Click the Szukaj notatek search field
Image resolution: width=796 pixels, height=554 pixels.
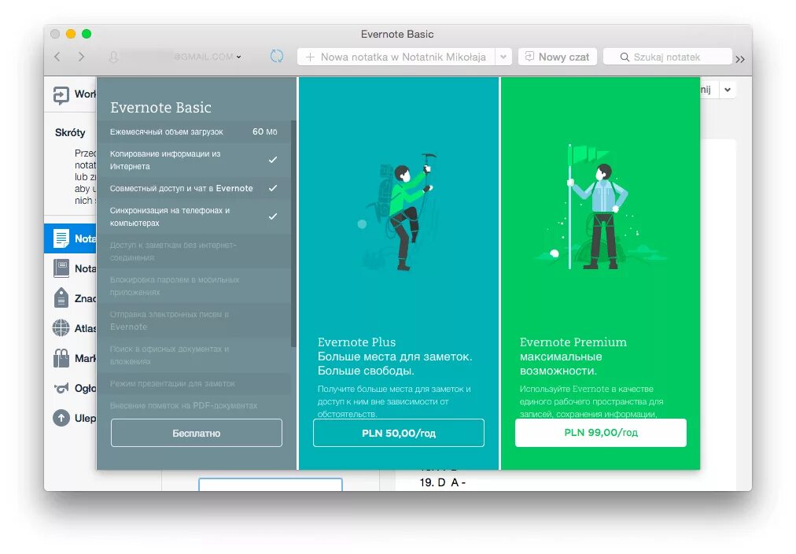[667, 57]
